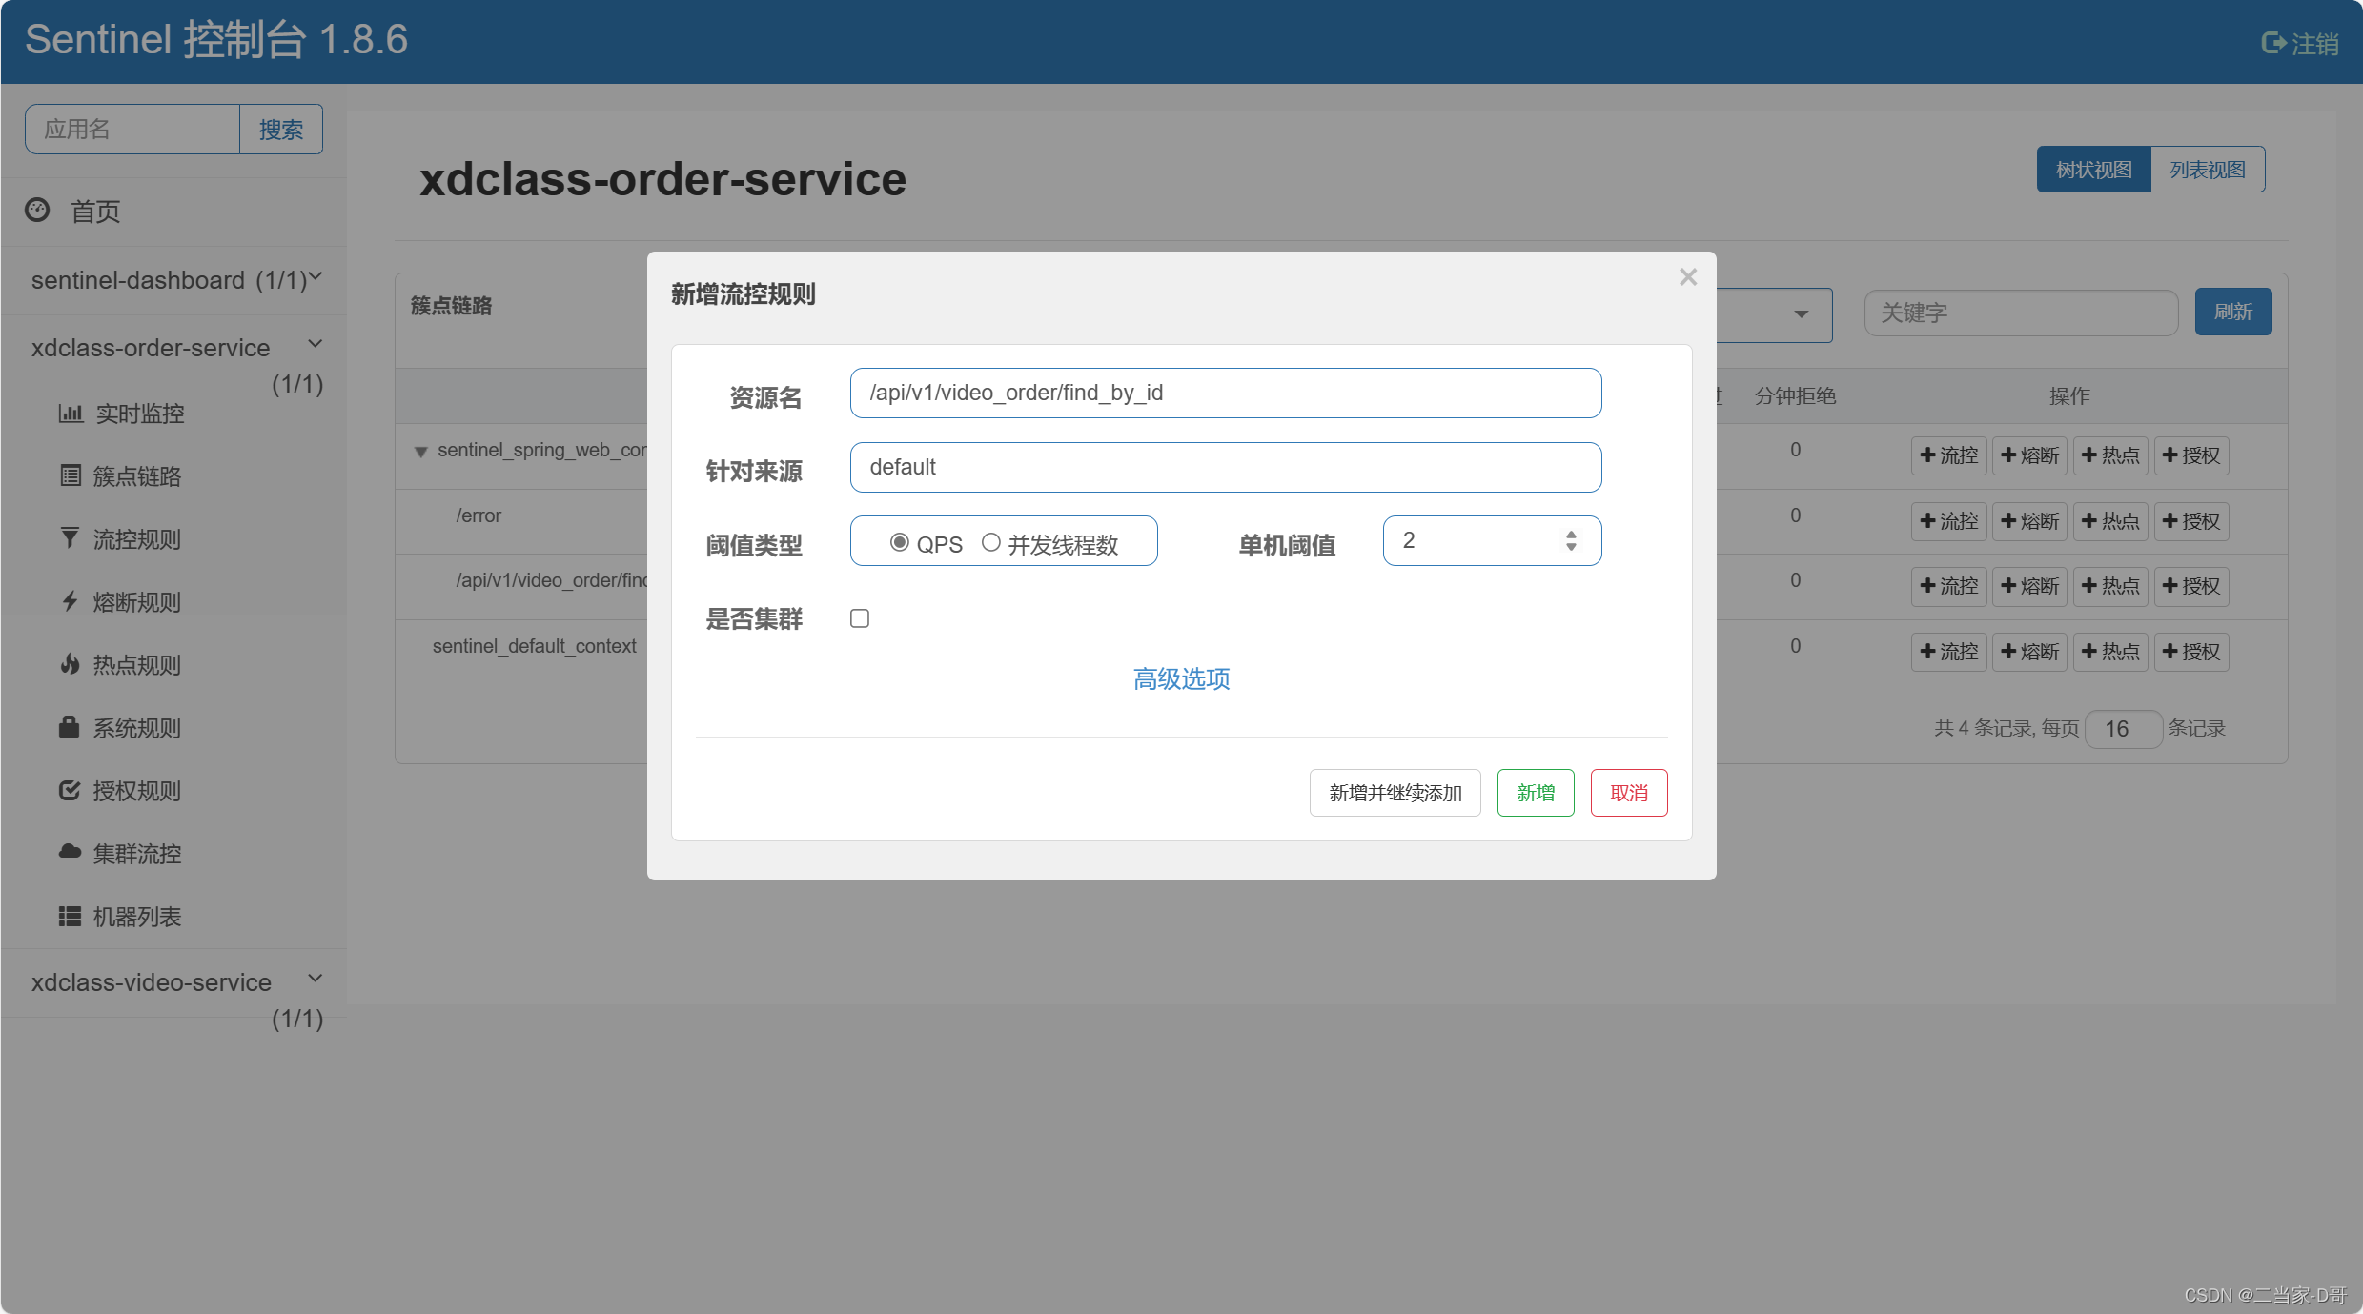The height and width of the screenshot is (1314, 2363).
Task: Click 刷新 refresh button
Action: (x=2232, y=312)
